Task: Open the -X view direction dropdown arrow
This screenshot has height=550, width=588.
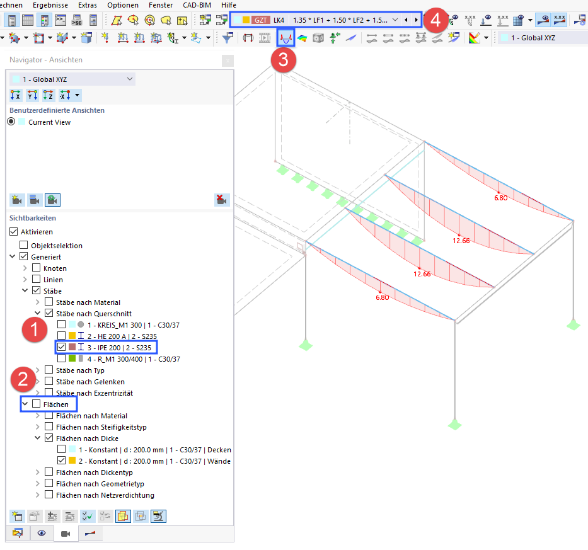Action: tap(78, 95)
